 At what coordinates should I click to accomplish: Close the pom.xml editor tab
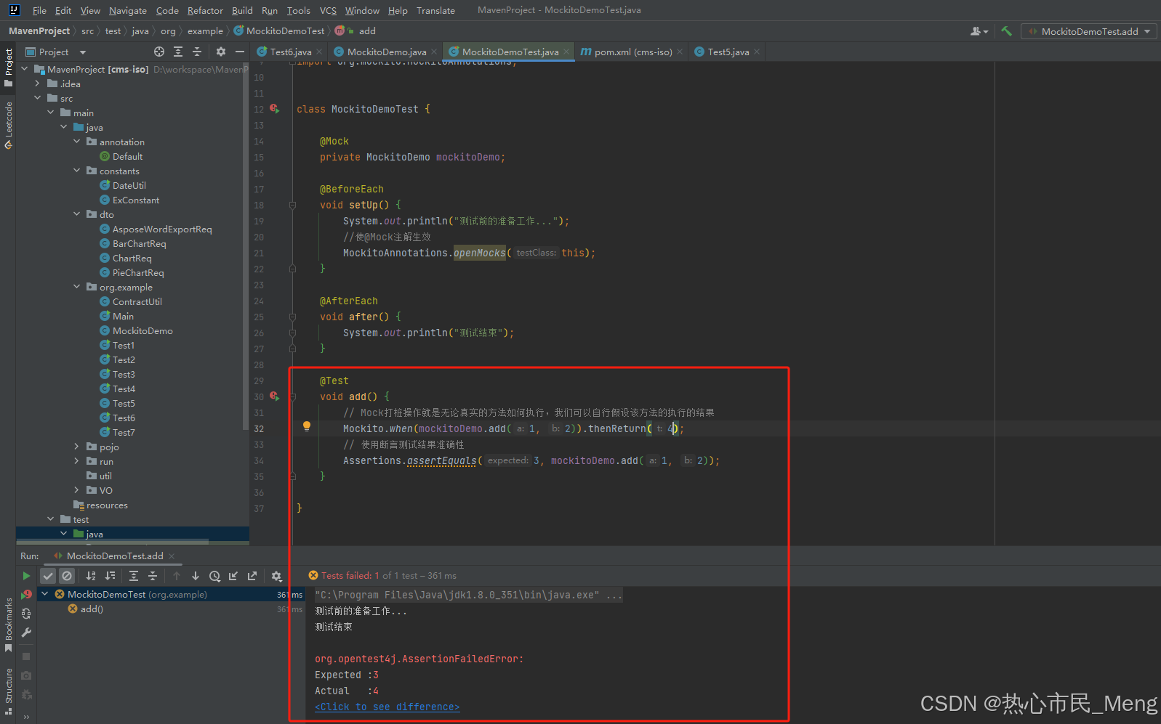pos(680,52)
